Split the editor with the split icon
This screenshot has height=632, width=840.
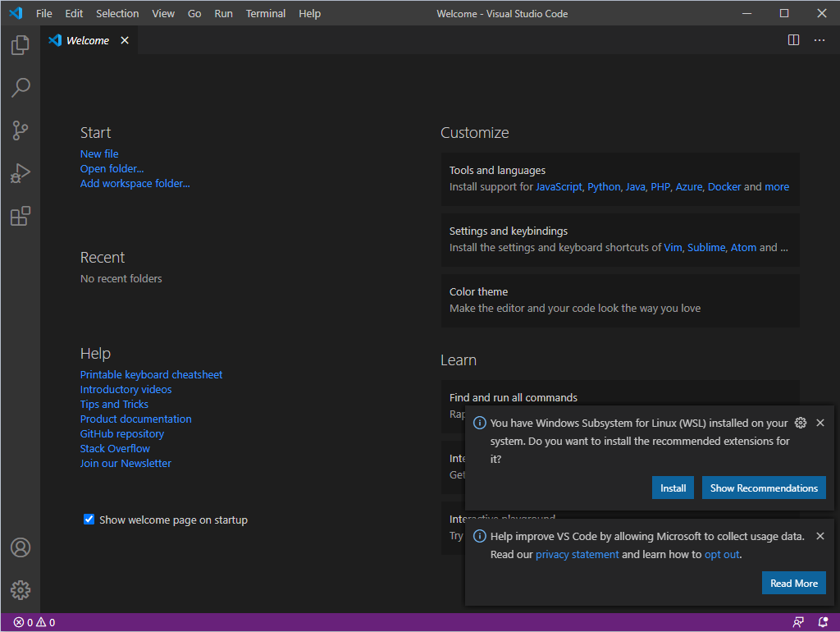pyautogui.click(x=792, y=39)
